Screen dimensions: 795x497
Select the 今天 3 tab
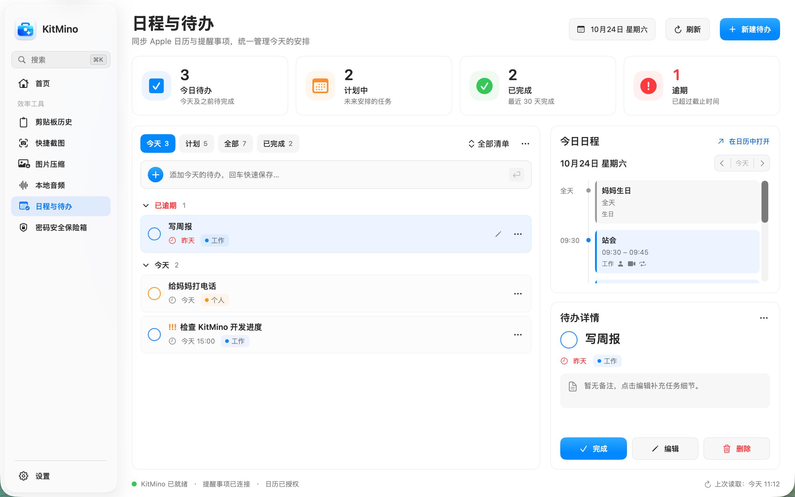pos(158,144)
